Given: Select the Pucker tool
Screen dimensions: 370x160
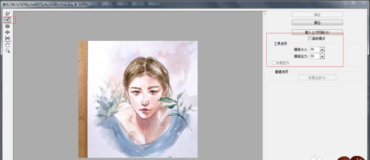Looking at the screenshot, I should [7, 26].
